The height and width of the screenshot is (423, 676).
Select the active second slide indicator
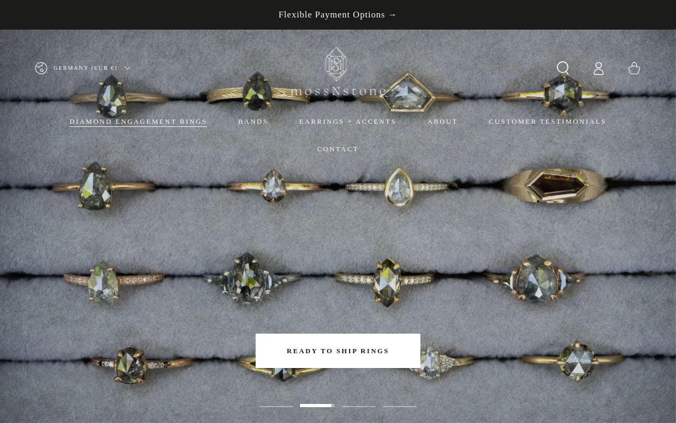(x=317, y=406)
